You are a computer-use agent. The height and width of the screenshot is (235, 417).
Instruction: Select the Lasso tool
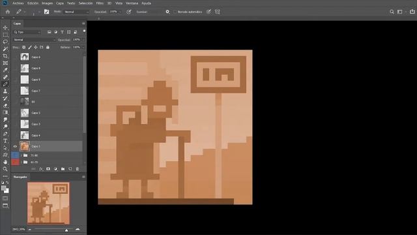(x=5, y=42)
